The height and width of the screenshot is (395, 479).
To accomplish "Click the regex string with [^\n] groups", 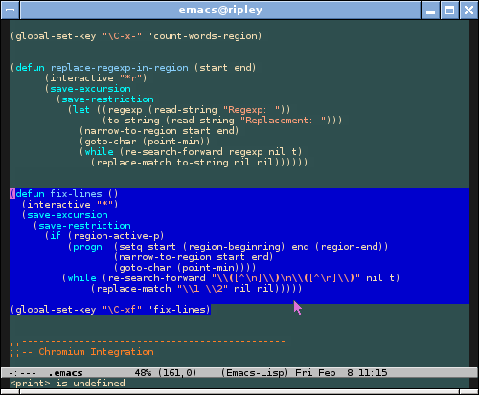I will (x=285, y=278).
